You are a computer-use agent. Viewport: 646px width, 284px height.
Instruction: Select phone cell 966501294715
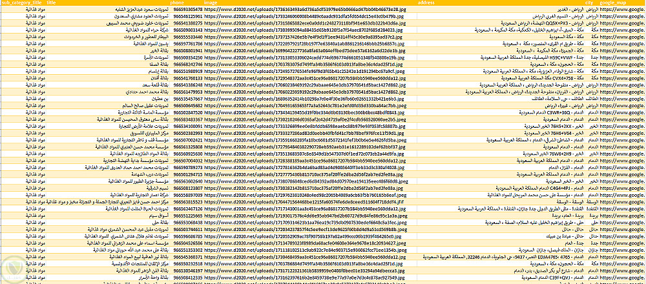187,174
